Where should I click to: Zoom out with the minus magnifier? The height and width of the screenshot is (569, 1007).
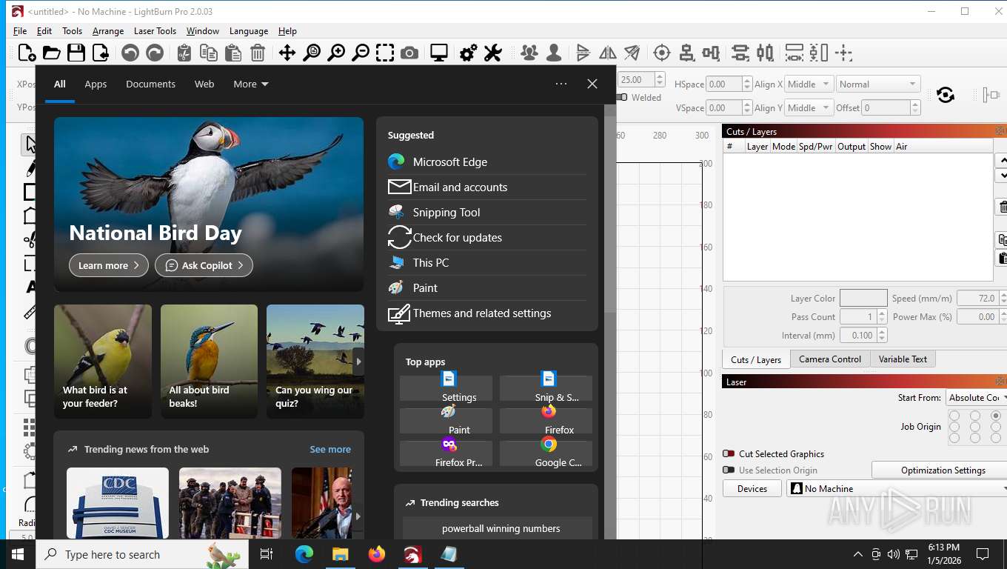(361, 53)
